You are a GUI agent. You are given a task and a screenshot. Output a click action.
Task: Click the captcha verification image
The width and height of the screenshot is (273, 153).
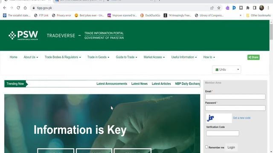pyautogui.click(x=219, y=118)
